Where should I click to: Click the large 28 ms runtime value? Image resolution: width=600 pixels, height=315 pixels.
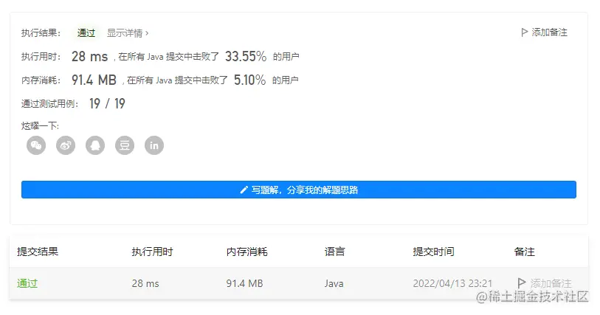89,57
